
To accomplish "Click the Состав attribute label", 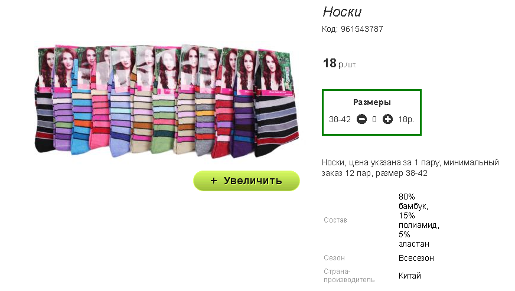I will [335, 220].
